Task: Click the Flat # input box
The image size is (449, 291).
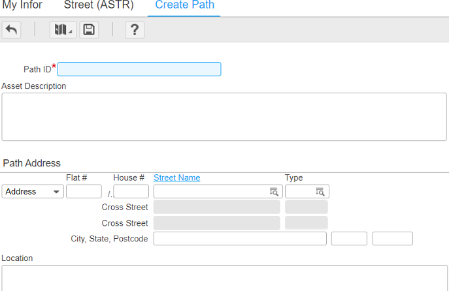Action: [x=84, y=192]
